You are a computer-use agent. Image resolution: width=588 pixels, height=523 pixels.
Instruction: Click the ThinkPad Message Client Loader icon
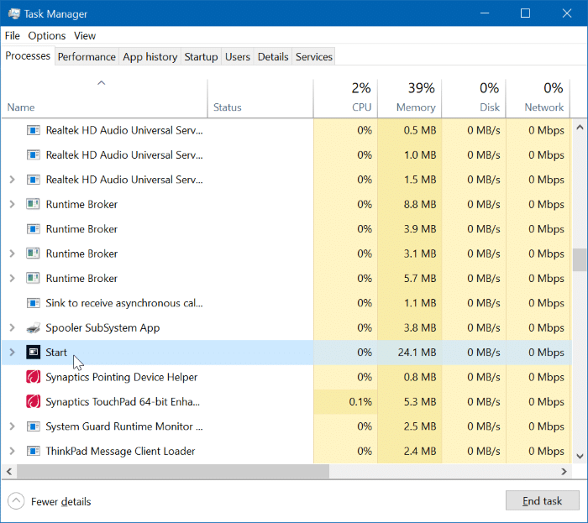[x=33, y=452]
